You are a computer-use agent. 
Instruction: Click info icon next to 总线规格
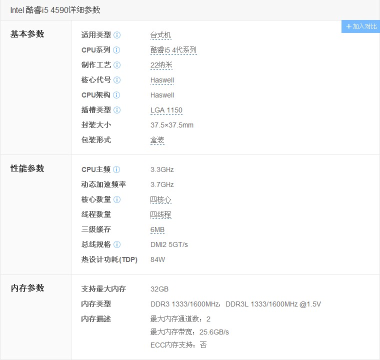tap(117, 244)
